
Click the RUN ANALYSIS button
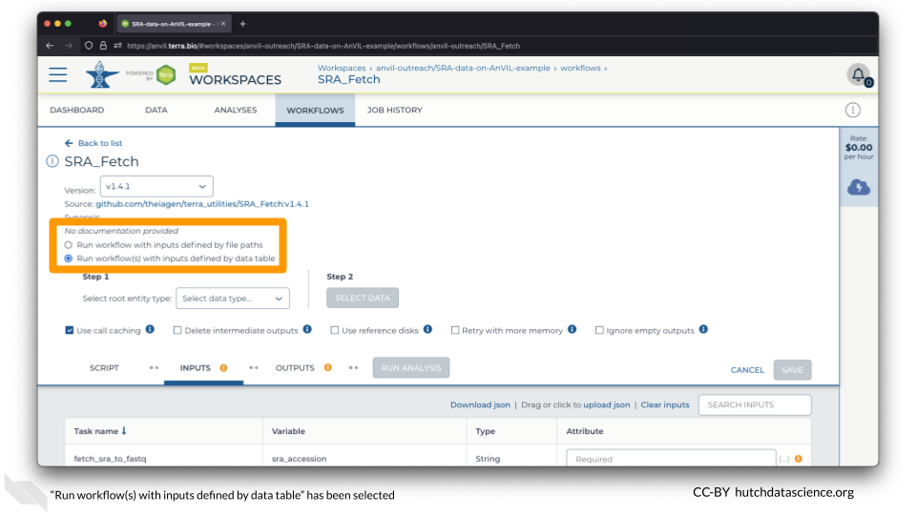(x=410, y=368)
